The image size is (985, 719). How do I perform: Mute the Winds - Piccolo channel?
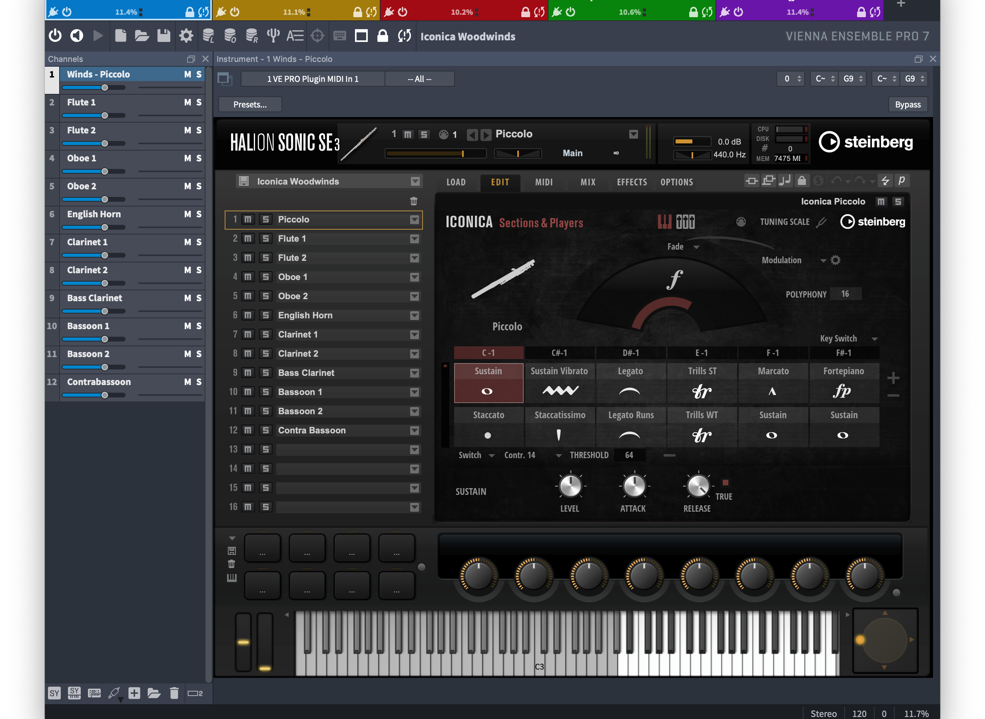pyautogui.click(x=187, y=74)
